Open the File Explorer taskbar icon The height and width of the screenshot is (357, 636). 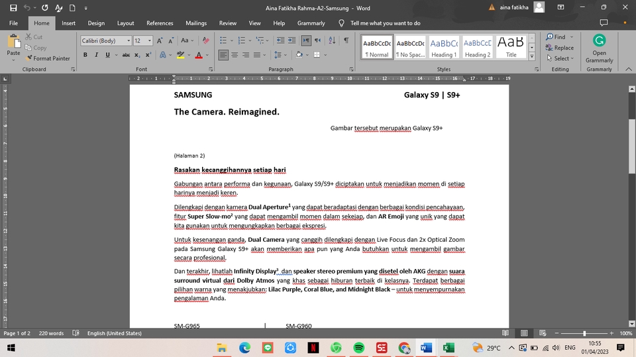[x=221, y=348]
